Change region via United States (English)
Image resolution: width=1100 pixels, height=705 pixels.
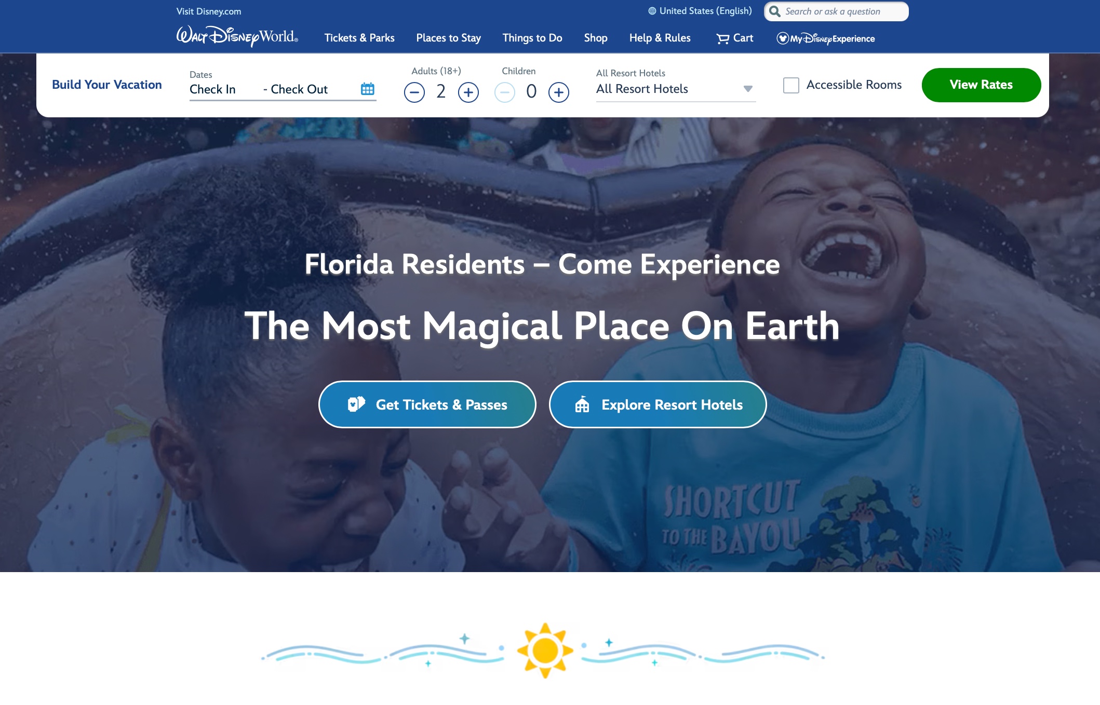700,11
